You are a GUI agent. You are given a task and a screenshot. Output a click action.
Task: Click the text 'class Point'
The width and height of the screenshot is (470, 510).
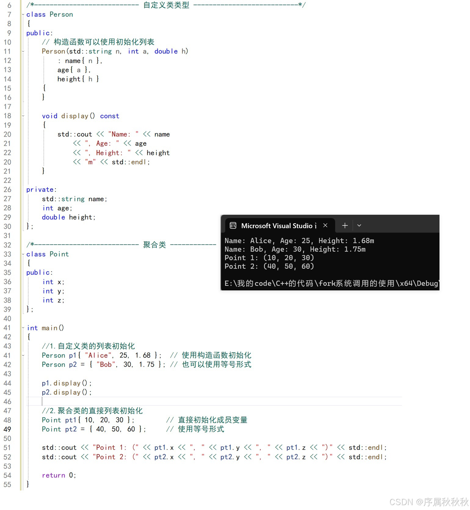coord(48,254)
